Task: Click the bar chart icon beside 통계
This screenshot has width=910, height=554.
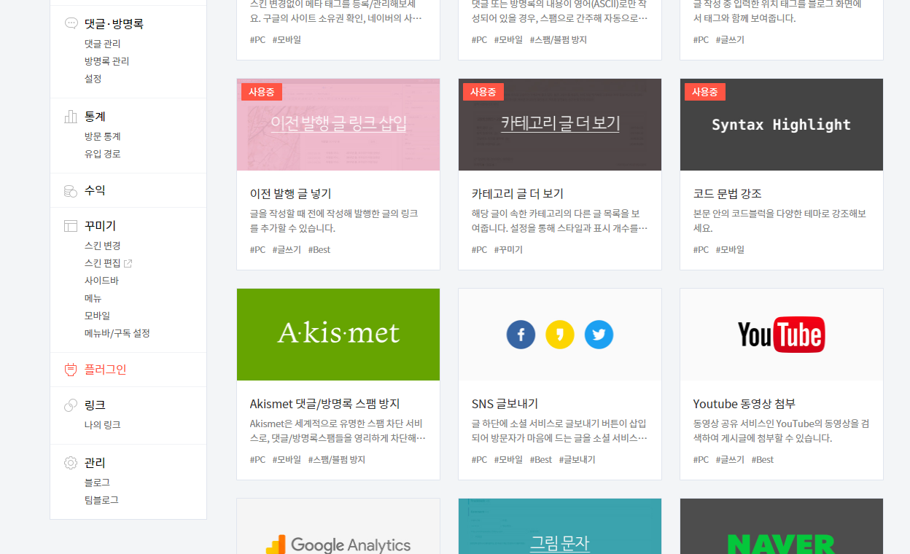Action: click(71, 117)
